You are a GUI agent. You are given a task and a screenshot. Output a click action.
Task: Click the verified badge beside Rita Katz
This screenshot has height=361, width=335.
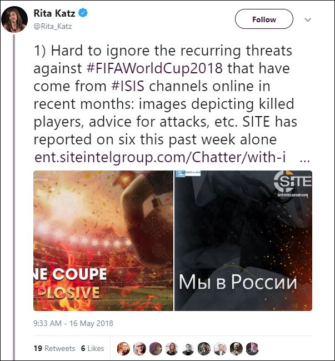(83, 13)
